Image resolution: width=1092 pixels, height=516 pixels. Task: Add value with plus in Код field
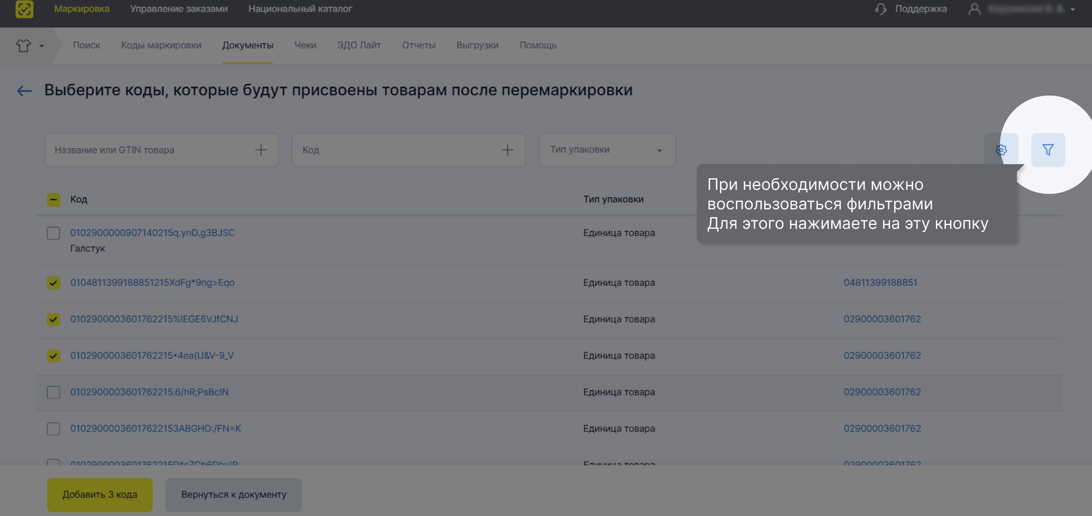coord(507,150)
